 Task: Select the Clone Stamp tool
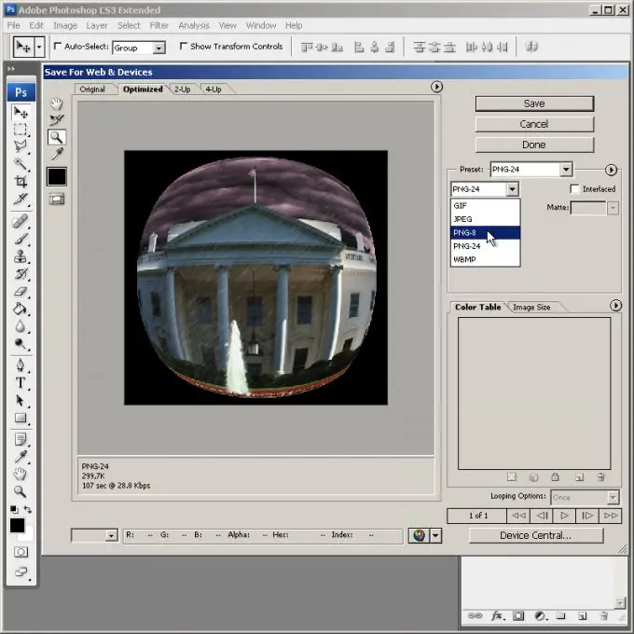[21, 256]
